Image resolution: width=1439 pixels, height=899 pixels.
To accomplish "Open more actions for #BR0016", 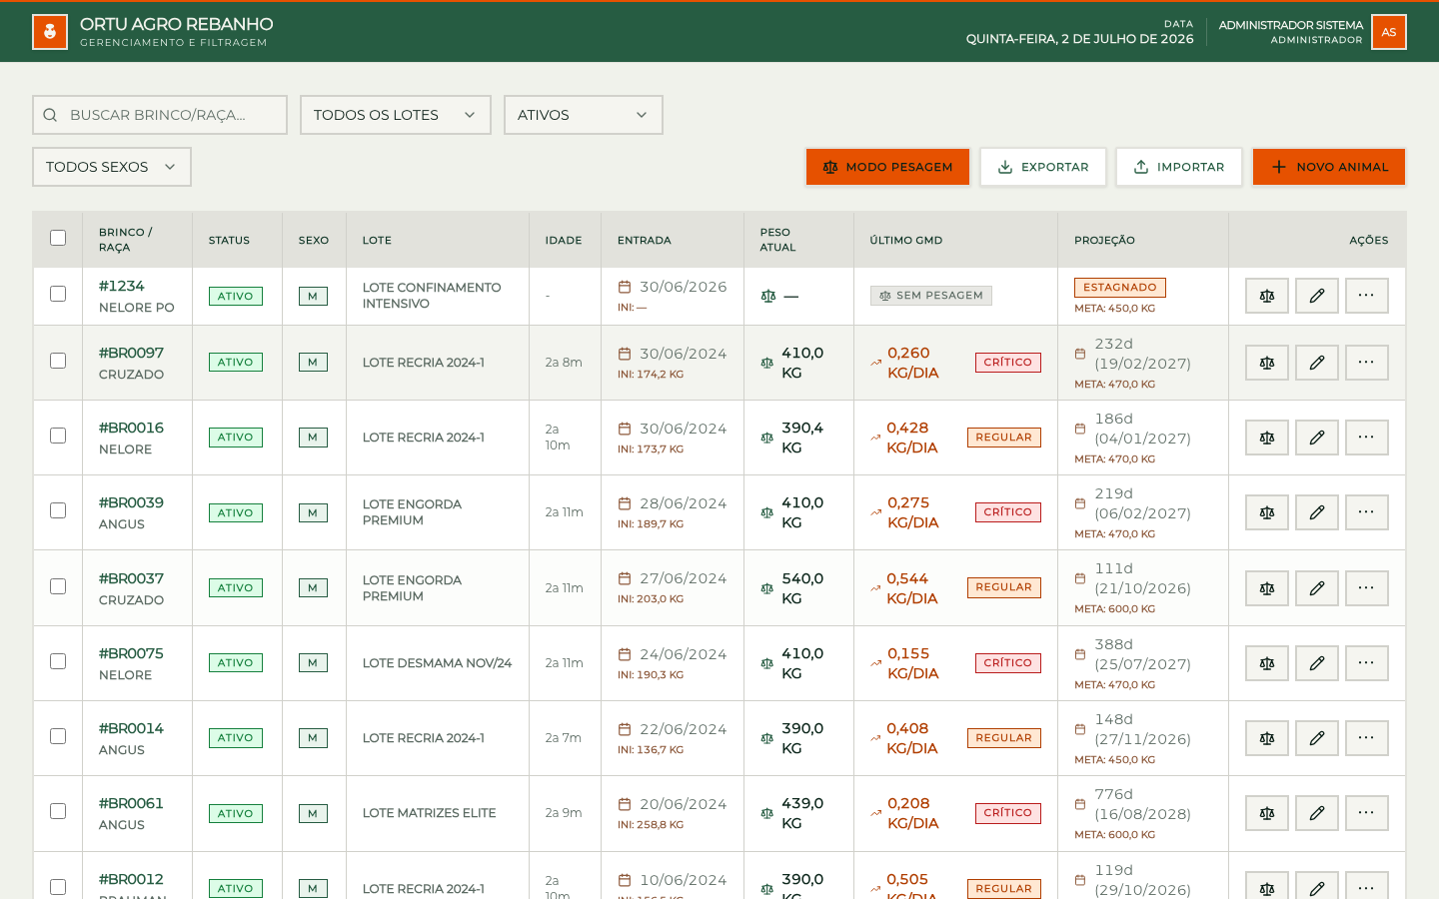I will click(x=1367, y=438).
